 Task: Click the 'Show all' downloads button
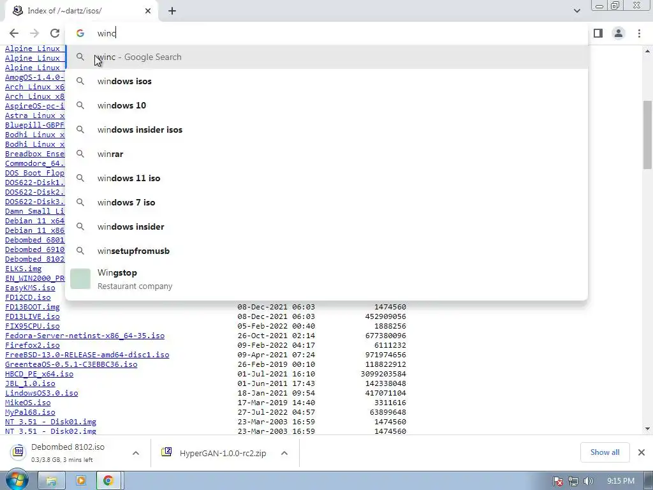click(x=605, y=452)
